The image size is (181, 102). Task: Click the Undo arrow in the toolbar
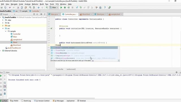pyautogui.click(x=10, y=8)
